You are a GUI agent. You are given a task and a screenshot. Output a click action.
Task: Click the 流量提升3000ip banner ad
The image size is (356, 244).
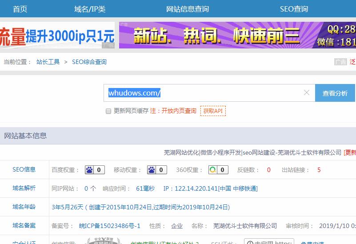click(x=57, y=36)
